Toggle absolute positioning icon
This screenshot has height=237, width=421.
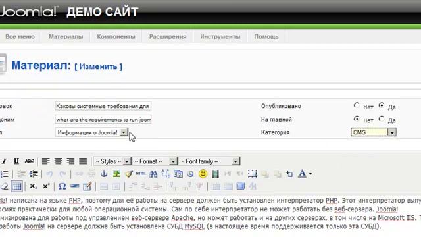(289, 174)
